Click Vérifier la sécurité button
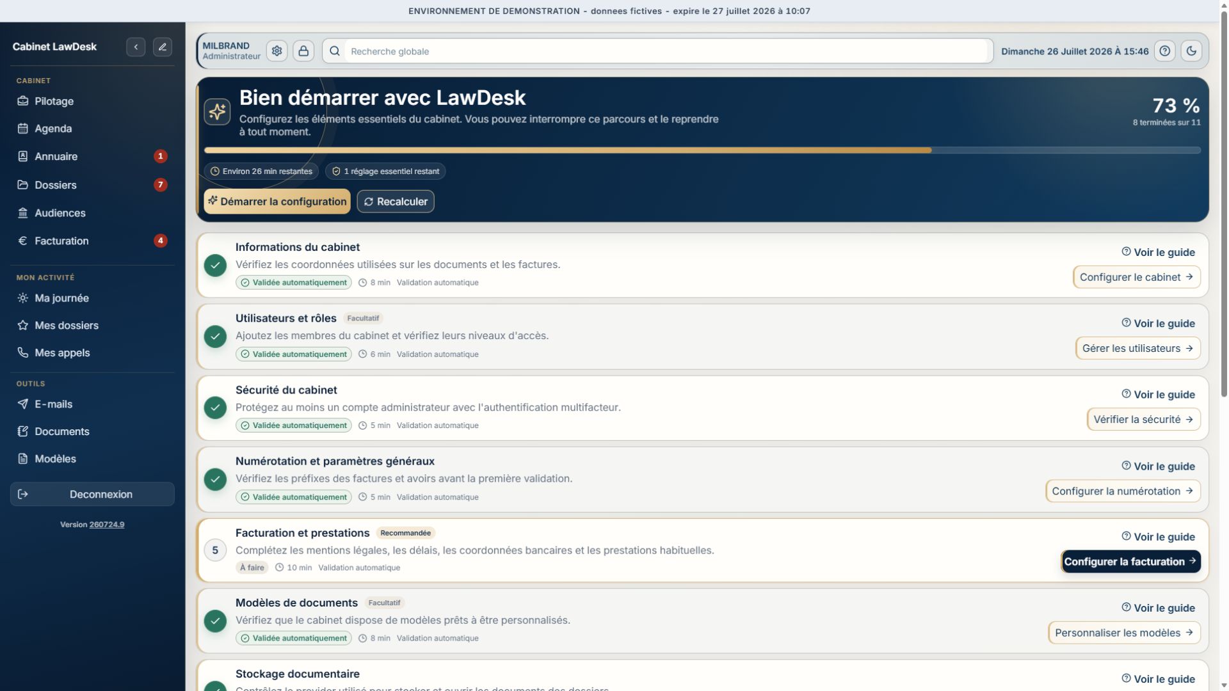This screenshot has height=691, width=1229. point(1143,419)
